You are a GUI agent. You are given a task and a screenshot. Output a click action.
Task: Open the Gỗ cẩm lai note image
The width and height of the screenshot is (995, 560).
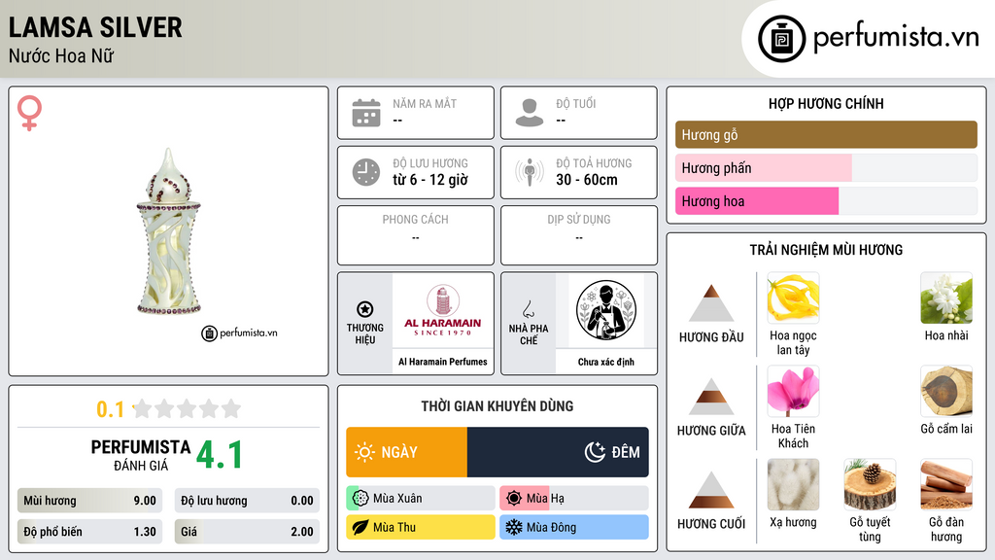[x=946, y=392]
